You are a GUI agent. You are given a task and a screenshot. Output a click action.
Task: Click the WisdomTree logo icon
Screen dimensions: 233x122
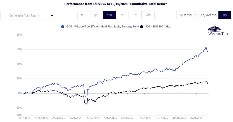[218, 31]
